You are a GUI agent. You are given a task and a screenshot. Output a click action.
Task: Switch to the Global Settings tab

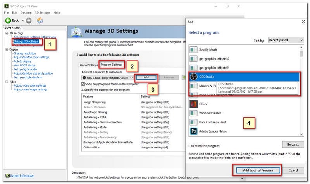(x=89, y=65)
